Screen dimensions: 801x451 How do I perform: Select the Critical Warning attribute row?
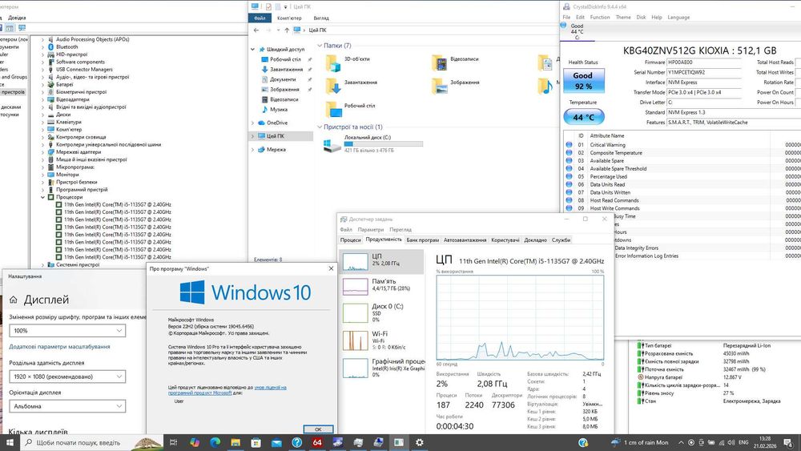coord(682,145)
